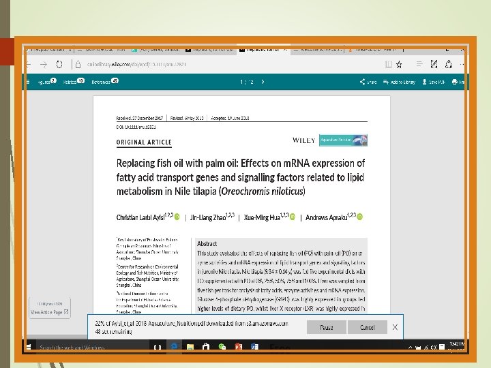This screenshot has height=368, width=491.
Task: Click the volume icon in system tray
Action: [x=434, y=348]
